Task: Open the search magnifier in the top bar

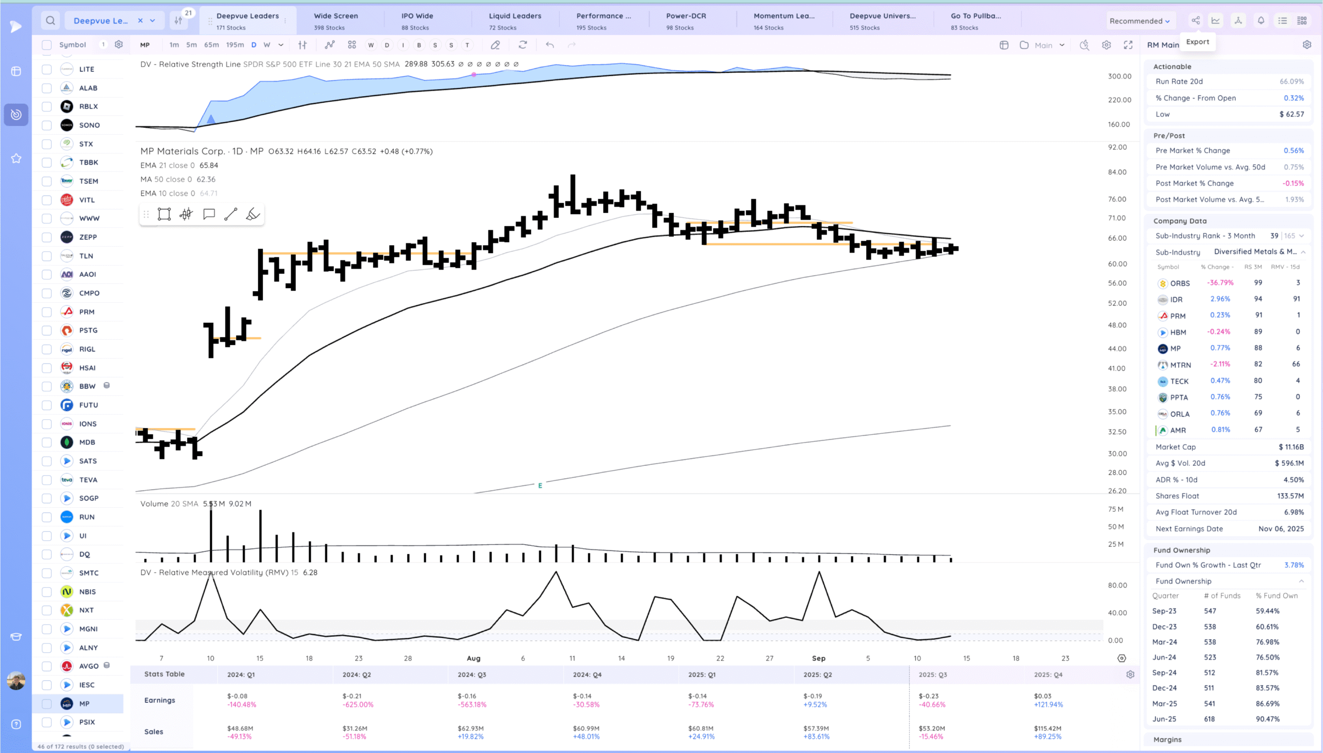Action: tap(50, 21)
